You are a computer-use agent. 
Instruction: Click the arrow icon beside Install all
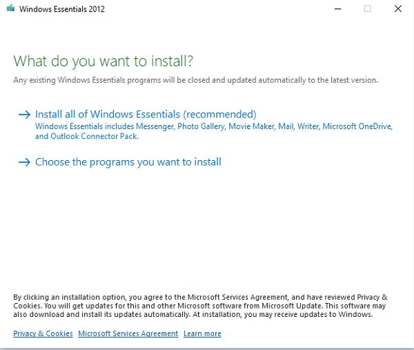click(x=25, y=115)
